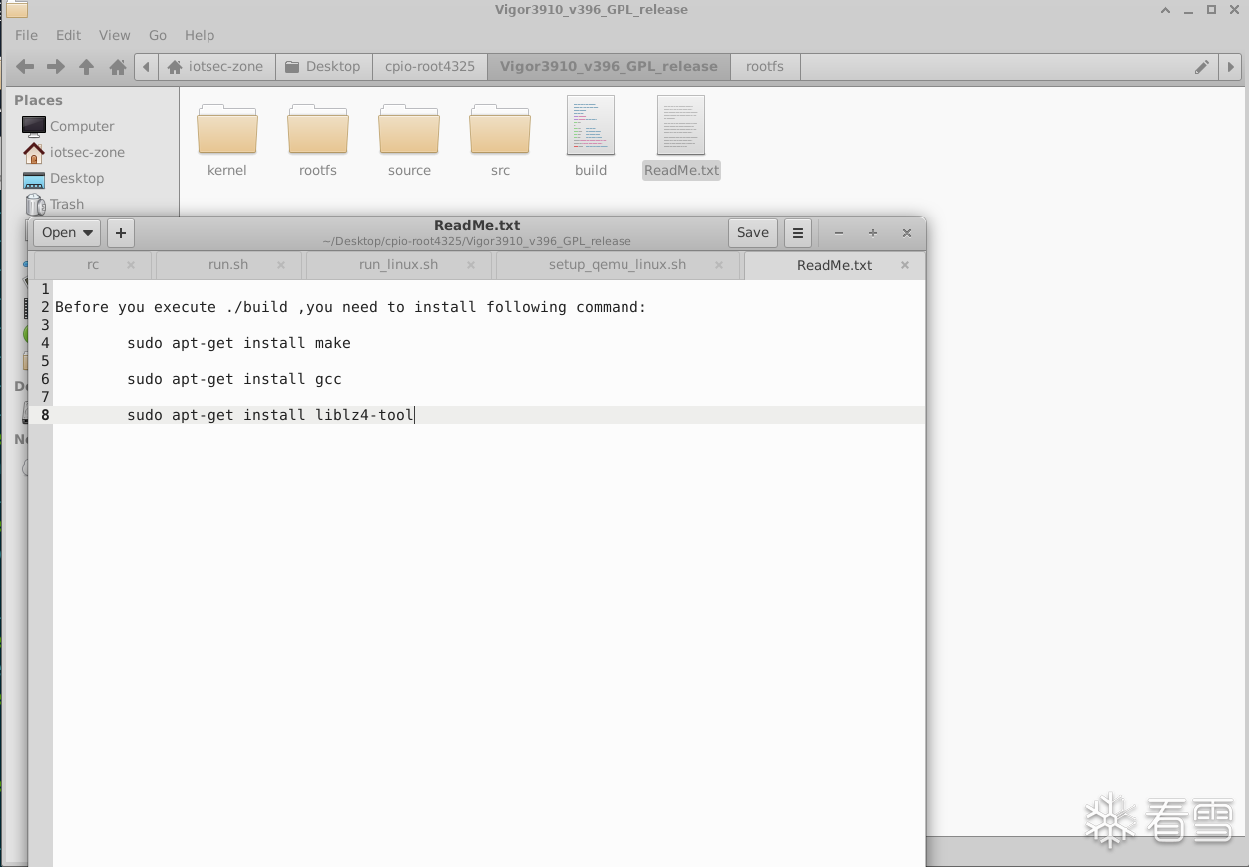Click Desktop path bar segment

point(323,67)
